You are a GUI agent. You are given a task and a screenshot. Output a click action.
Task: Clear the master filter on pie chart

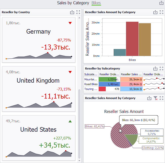point(155,98)
